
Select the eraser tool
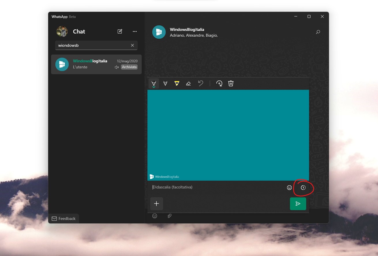(188, 83)
